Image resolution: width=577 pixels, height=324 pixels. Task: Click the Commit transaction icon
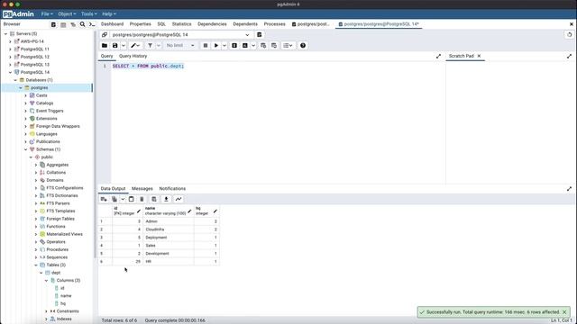point(263,46)
